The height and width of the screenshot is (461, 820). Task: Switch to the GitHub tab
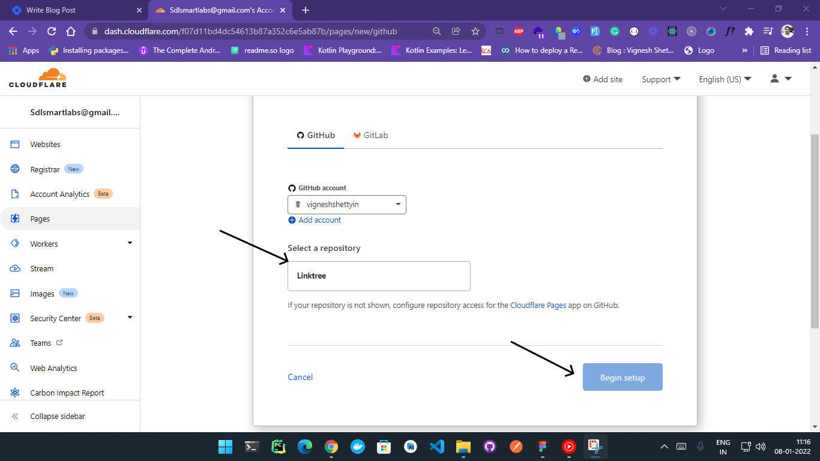pos(316,135)
